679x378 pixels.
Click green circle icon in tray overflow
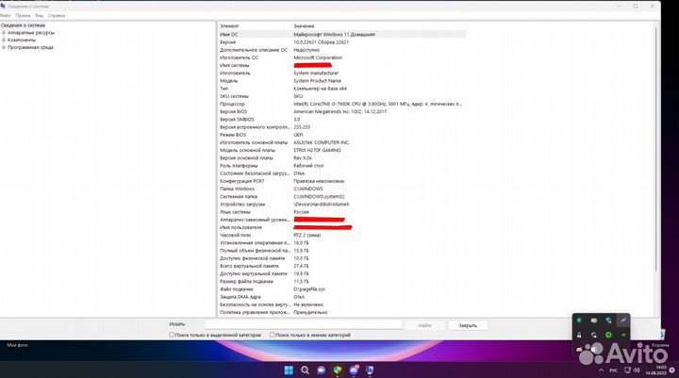coord(608,335)
